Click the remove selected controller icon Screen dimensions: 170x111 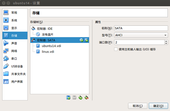pos(86,98)
